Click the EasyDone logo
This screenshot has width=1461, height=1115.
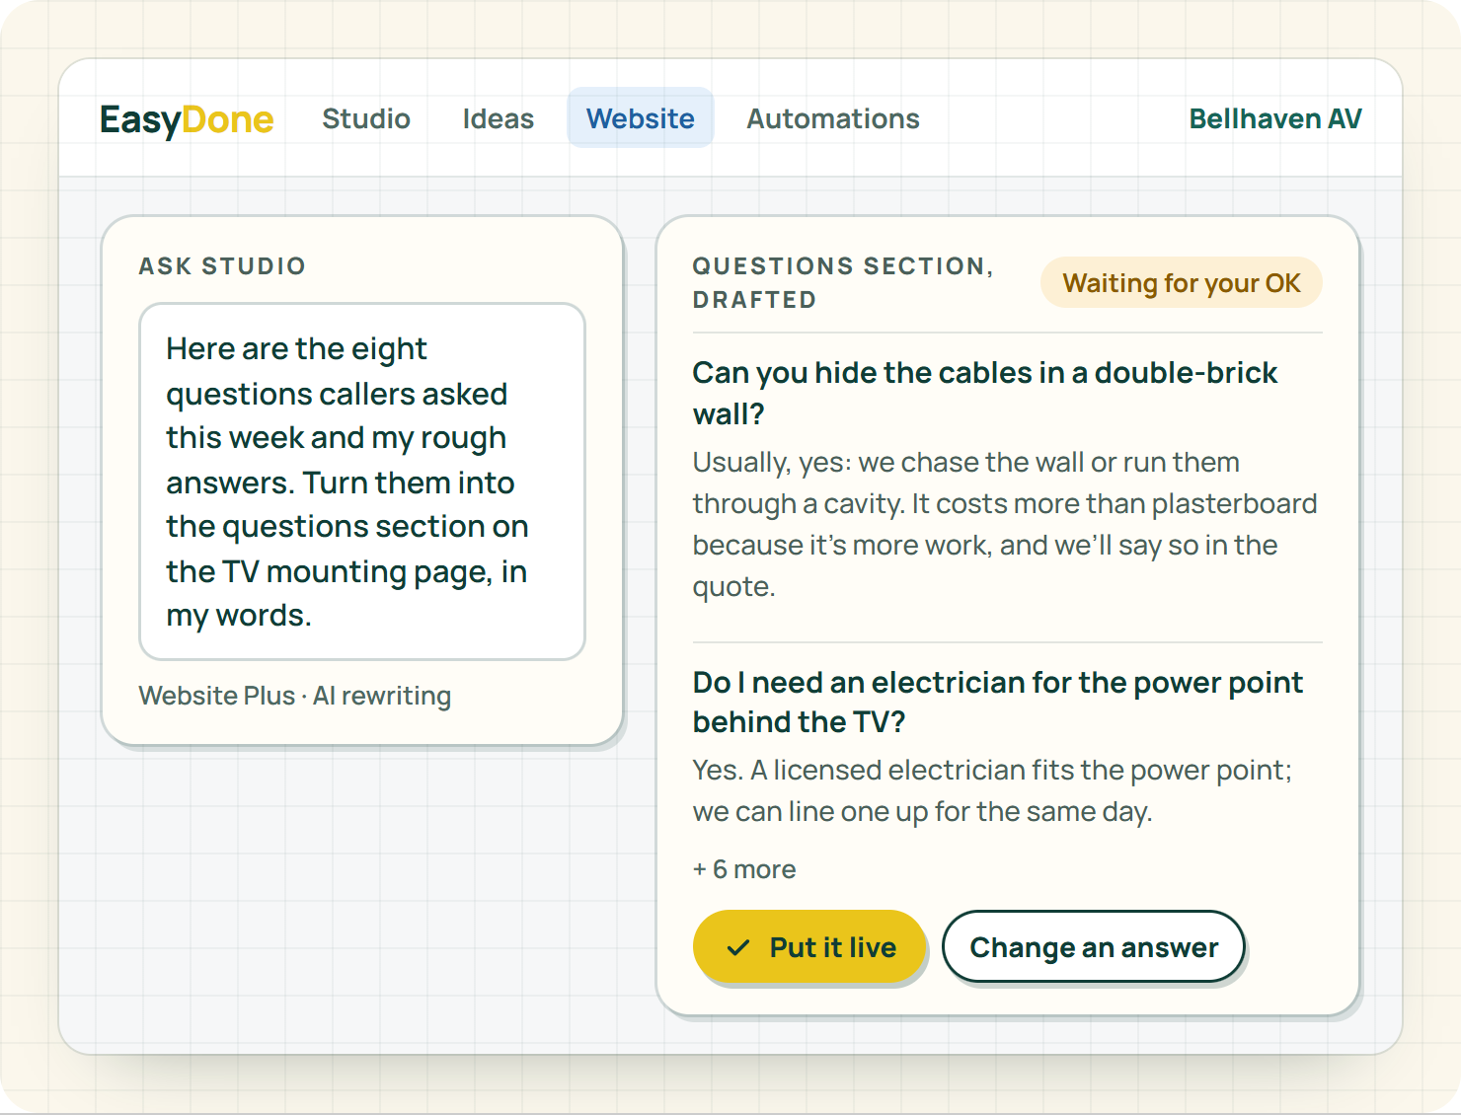(187, 119)
